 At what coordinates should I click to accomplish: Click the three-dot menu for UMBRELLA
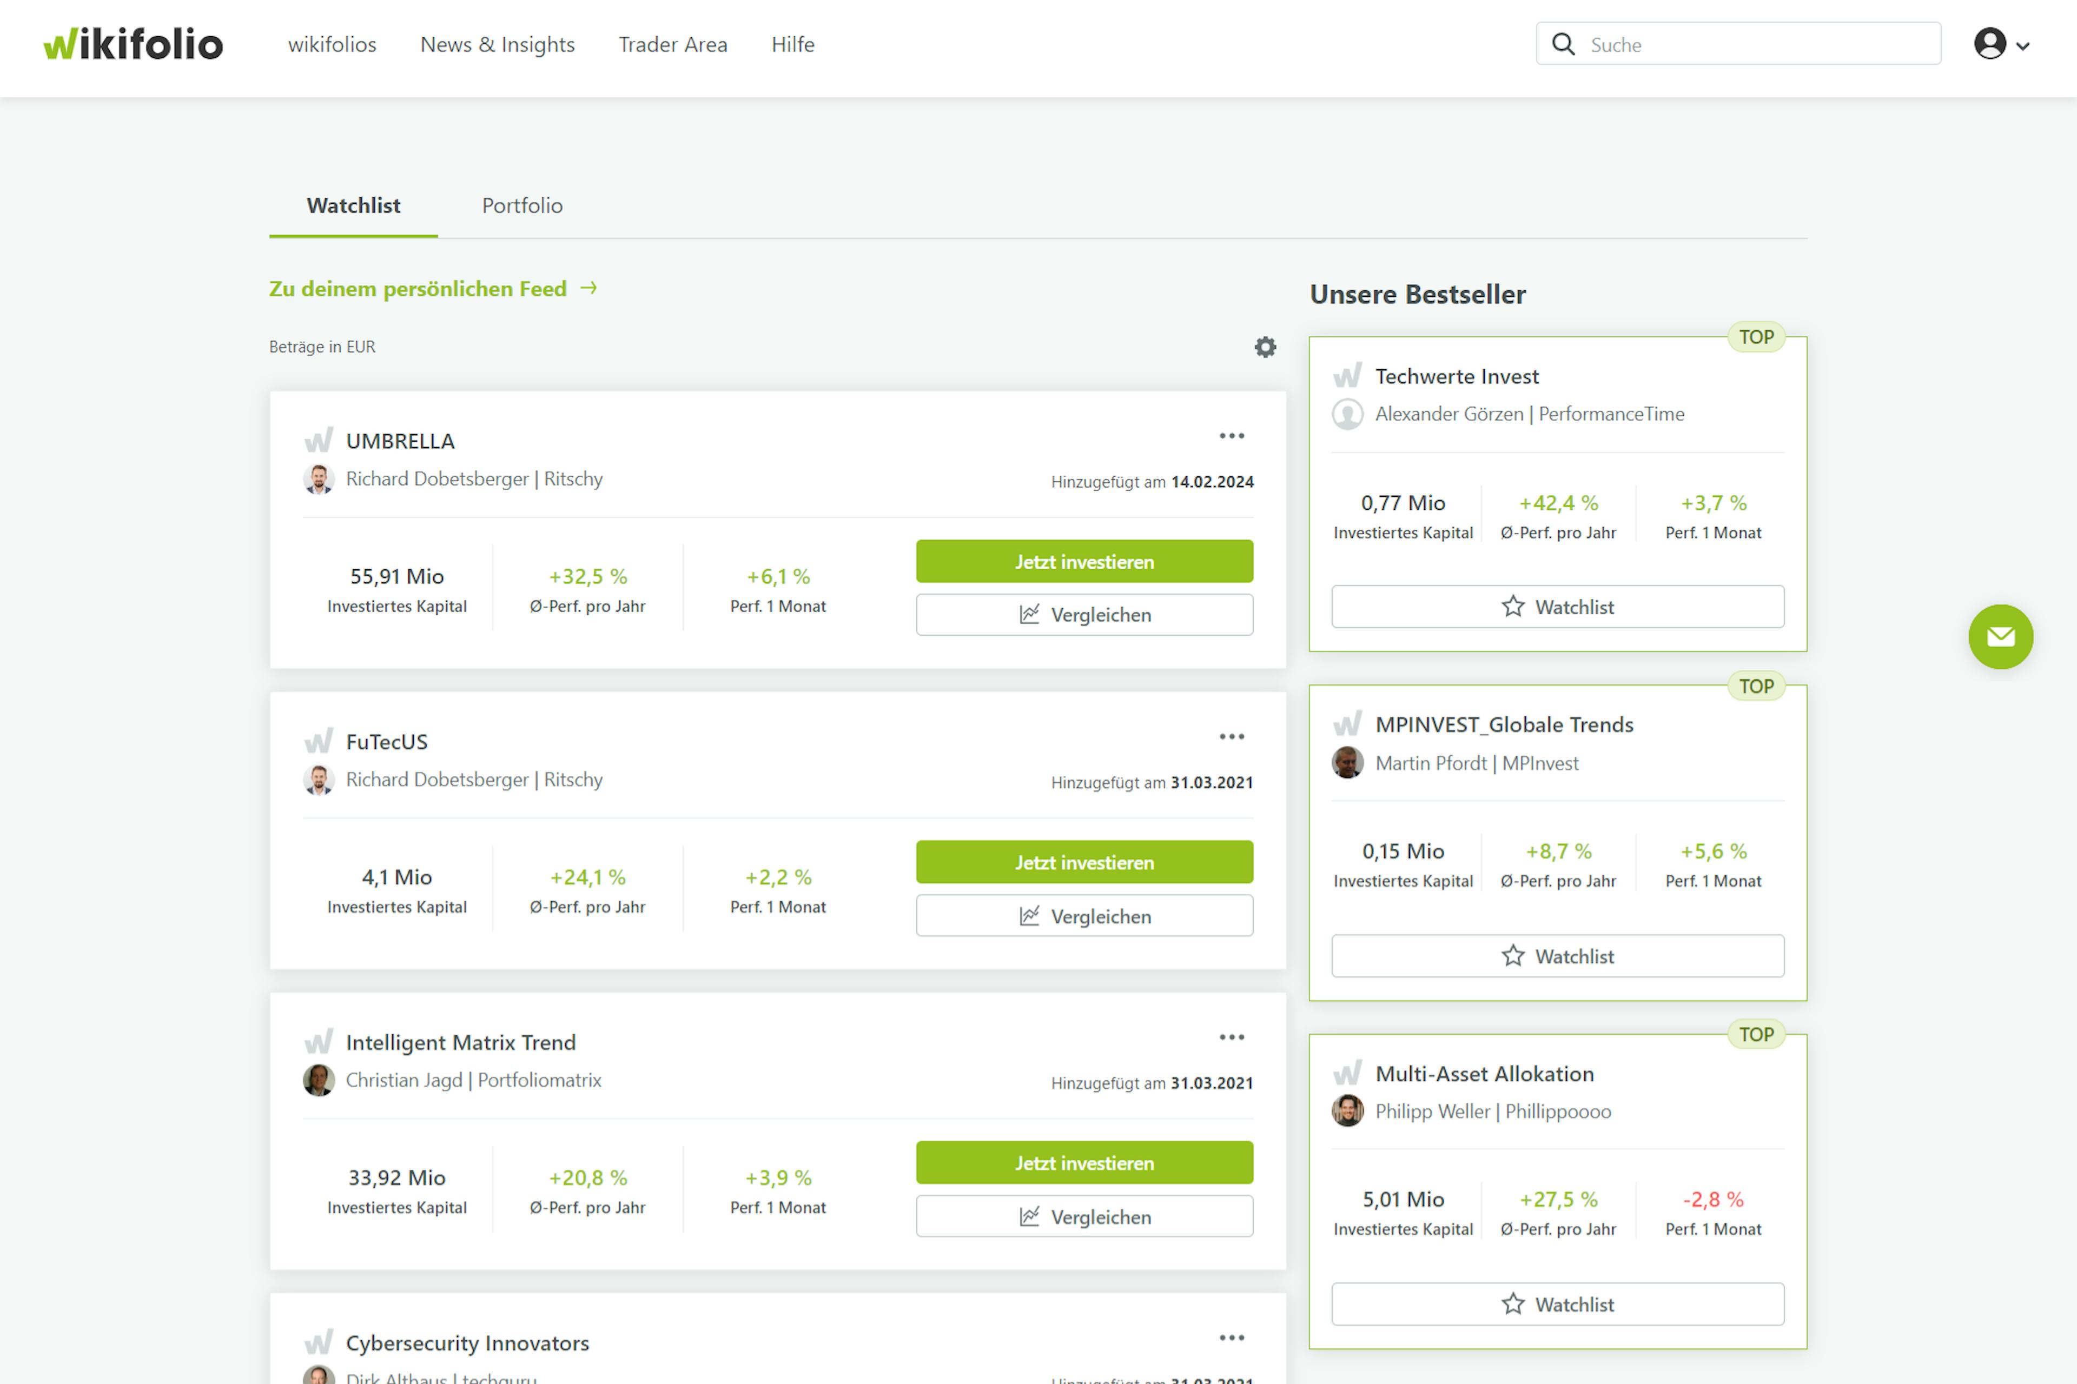point(1232,436)
